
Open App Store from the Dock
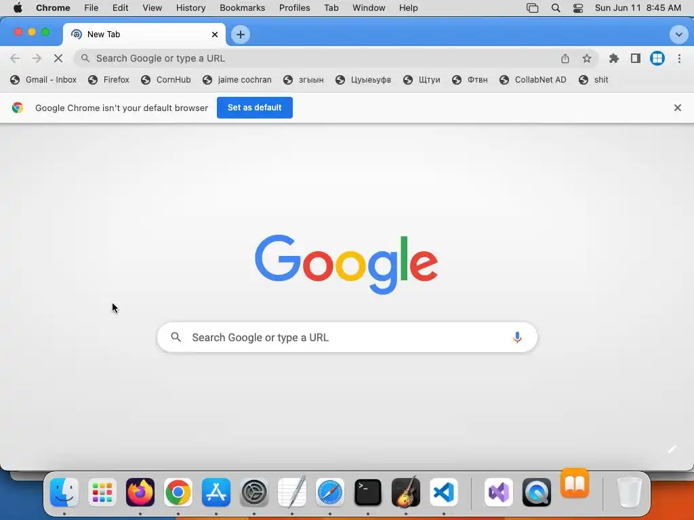(216, 492)
